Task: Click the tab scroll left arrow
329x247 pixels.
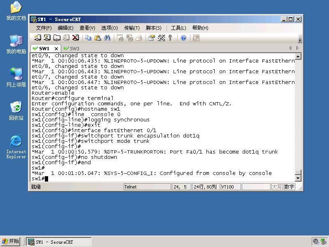Action: [x=290, y=48]
